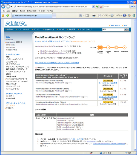Click the Google search input box
The width and height of the screenshot is (137, 155).
(x=116, y=7)
